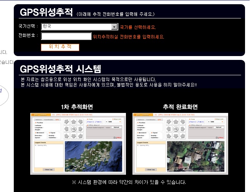250x192 pixels.
Task: Click the satellite map in 1차 추적화면 preview
Action: click(93, 156)
